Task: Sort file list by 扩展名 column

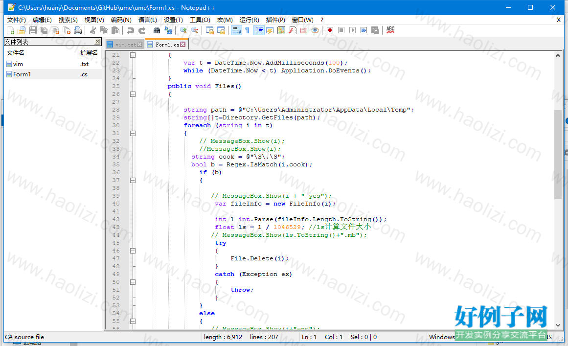Action: (x=89, y=53)
